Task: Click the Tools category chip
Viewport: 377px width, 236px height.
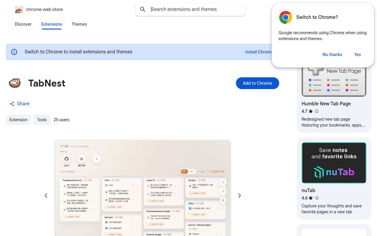Action: (x=42, y=120)
